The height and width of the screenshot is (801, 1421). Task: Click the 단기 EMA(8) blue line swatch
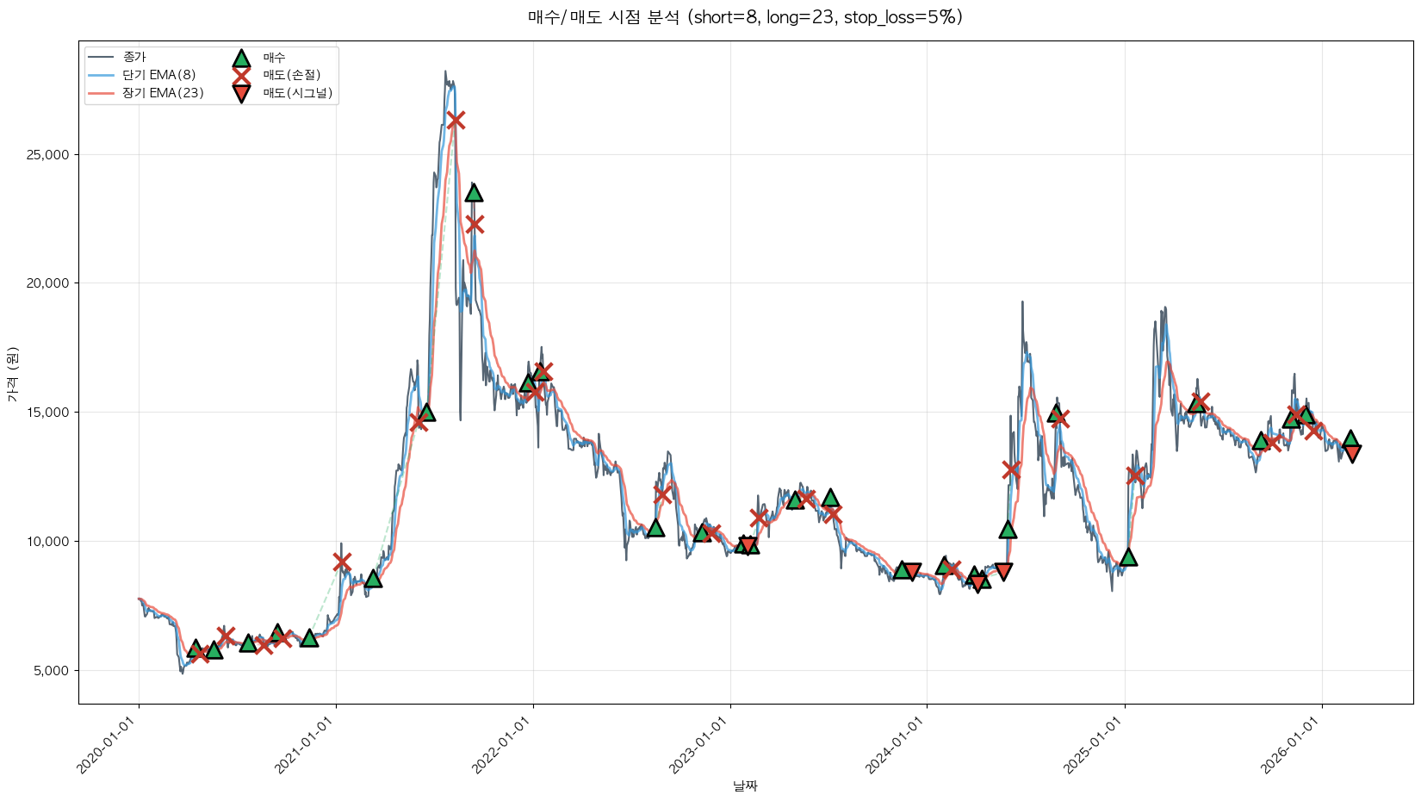point(102,76)
